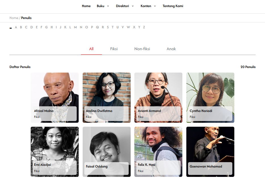The image size is (265, 180).
Task: Select Goenawan Mohamad's author name
Action: (206, 166)
